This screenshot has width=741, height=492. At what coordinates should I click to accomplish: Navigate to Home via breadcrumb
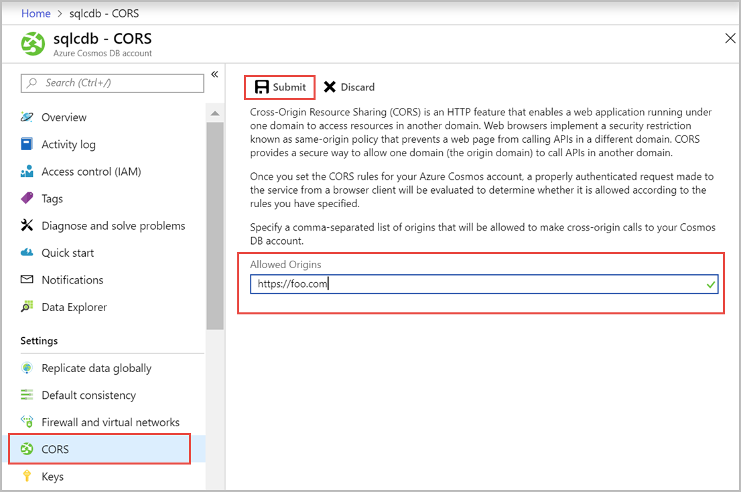[36, 13]
